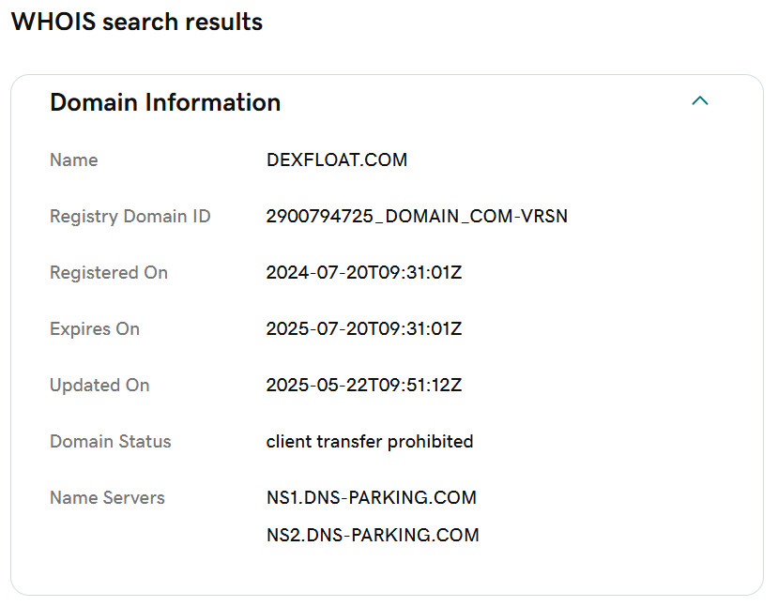Select the 2900794725_DOMAIN_COM-VRSN registry ID value
Viewport: 778px width, 607px height.
click(417, 217)
